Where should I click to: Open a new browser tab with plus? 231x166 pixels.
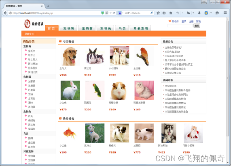[x=48, y=6]
